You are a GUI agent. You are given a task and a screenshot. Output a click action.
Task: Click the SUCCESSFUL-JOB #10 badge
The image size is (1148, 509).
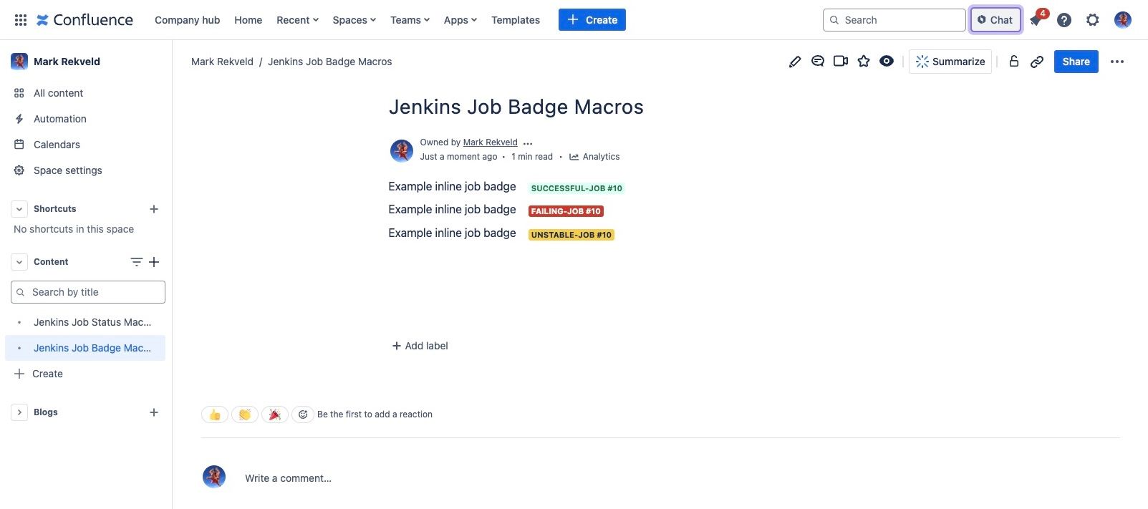[x=577, y=188]
